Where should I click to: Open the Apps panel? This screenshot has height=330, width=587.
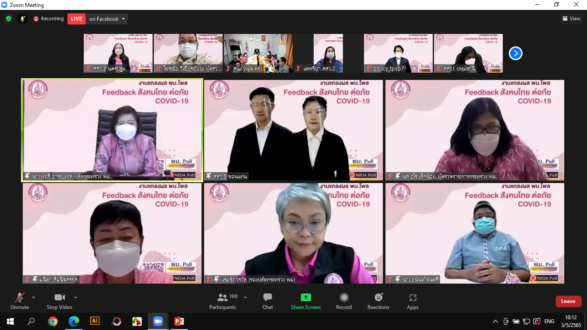tap(413, 301)
